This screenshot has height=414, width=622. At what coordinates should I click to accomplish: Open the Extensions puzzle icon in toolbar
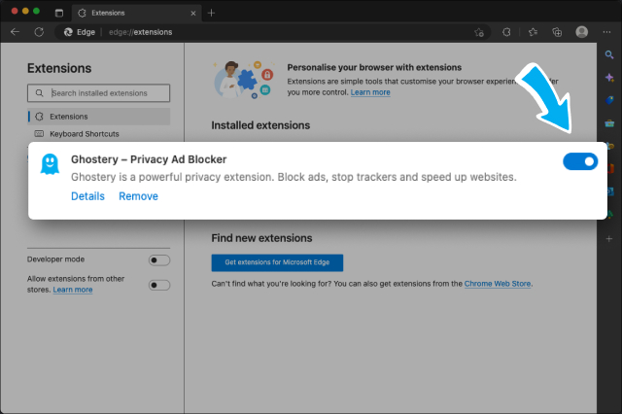click(x=505, y=31)
